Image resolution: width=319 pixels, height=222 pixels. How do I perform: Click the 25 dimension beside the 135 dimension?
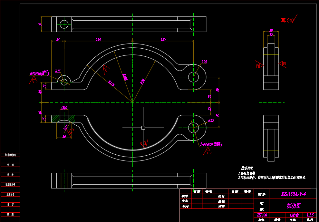pyautogui.click(x=58, y=40)
